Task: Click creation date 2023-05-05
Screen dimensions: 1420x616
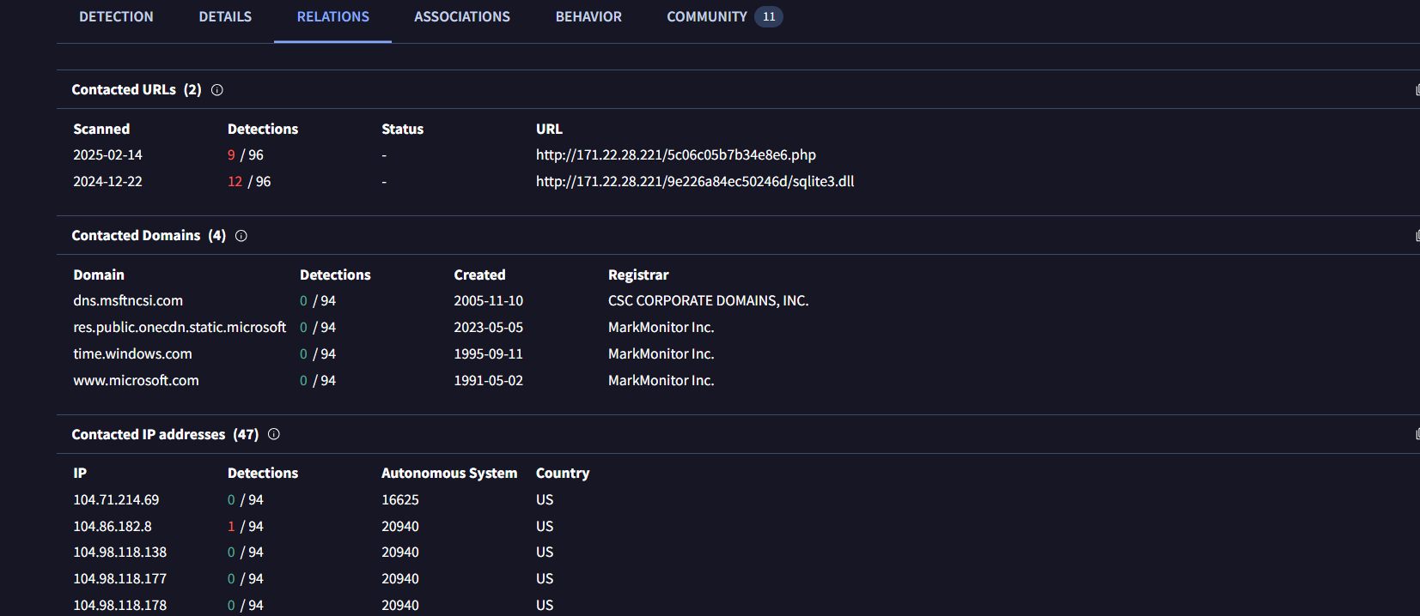Action: [488, 328]
